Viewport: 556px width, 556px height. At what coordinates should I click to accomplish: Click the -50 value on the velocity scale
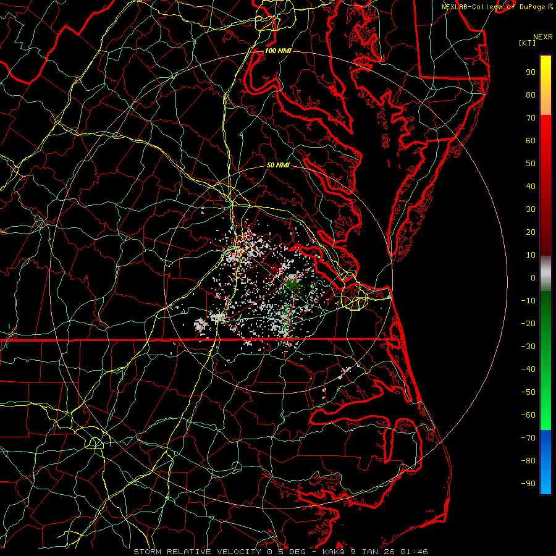click(528, 392)
